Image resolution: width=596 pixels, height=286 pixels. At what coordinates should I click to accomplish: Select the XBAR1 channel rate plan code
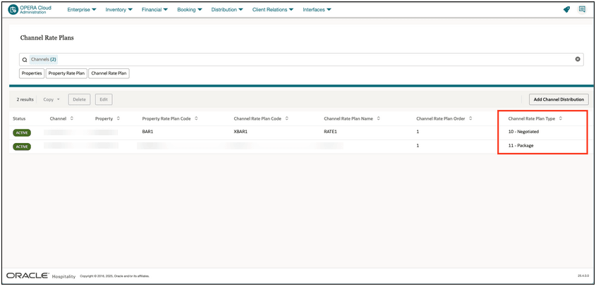pyautogui.click(x=241, y=132)
